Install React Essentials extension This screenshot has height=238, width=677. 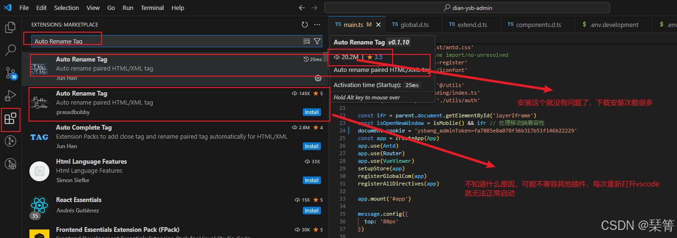pos(311,211)
